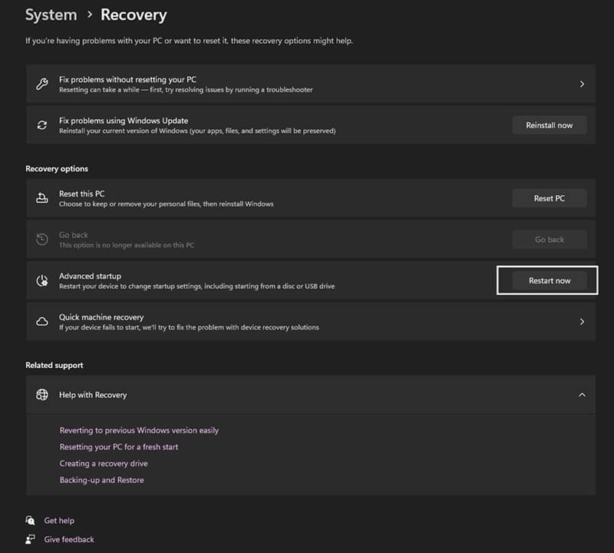Viewport: 614px width, 553px height.
Task: Click the Reinstall now button
Action: coord(550,125)
